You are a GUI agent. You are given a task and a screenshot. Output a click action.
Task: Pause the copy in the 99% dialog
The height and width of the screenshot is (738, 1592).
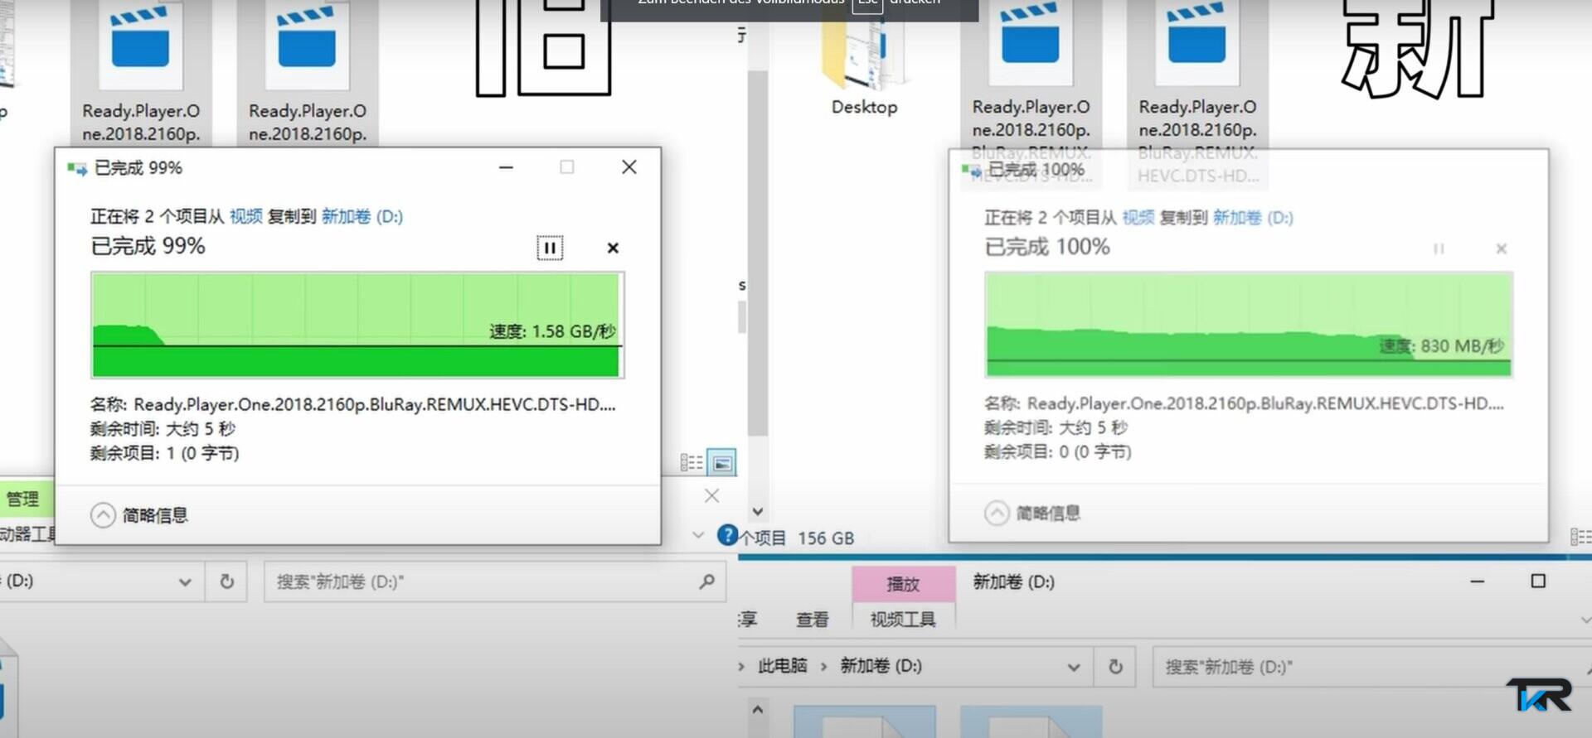pos(550,248)
